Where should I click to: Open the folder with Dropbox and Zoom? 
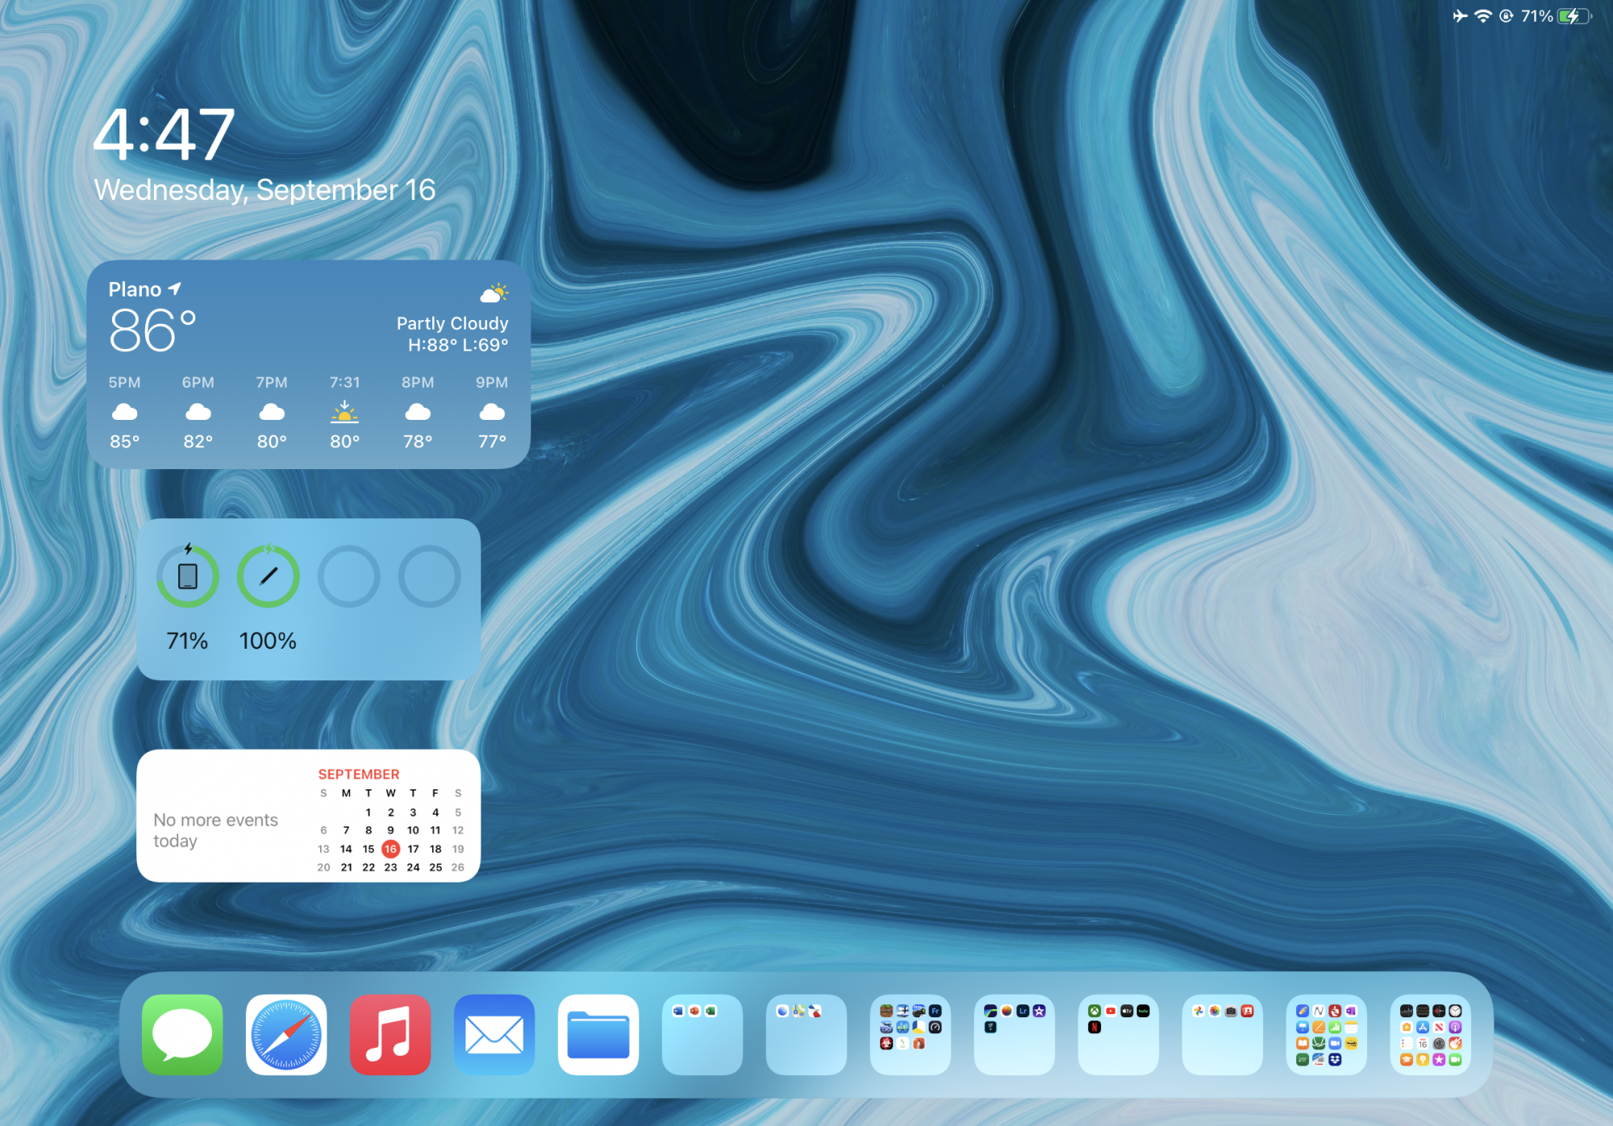click(x=1327, y=1034)
